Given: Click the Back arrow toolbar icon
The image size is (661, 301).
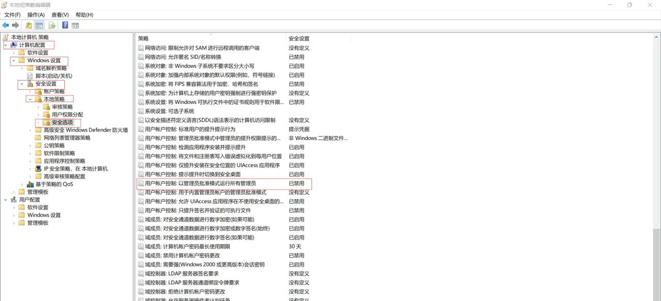Looking at the screenshot, I should pos(6,25).
